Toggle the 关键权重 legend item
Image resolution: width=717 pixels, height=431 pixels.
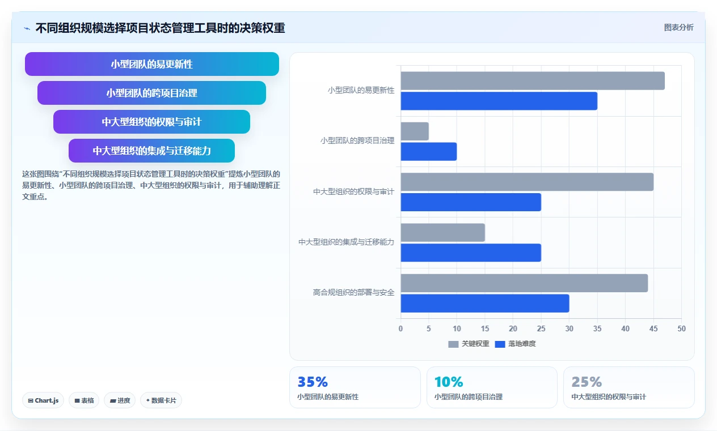[x=469, y=344]
